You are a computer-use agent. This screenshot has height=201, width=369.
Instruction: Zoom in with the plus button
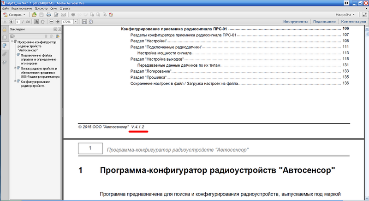pyautogui.click(x=58, y=22)
